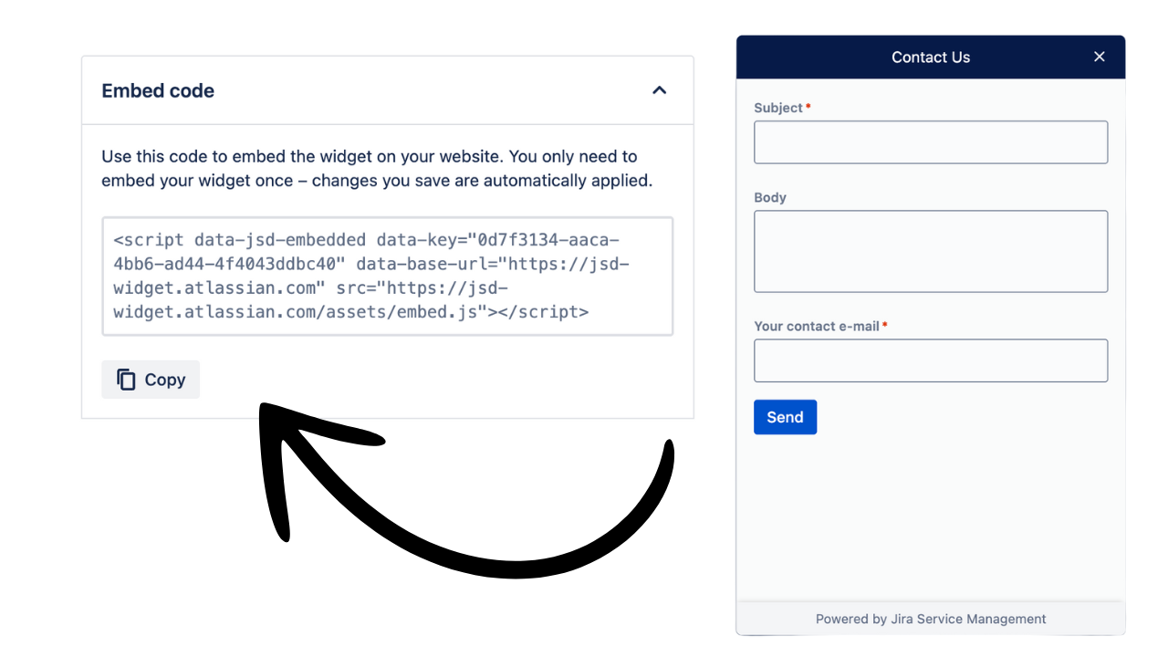
Task: Click inside the Body text area
Action: 931,251
